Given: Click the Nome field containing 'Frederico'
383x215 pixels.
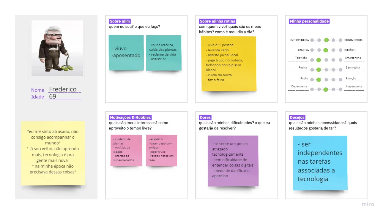Looking at the screenshot, I should (x=64, y=89).
